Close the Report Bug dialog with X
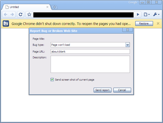 pyautogui.click(x=127, y=30)
